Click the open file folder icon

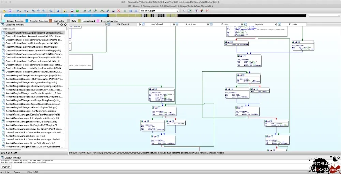click(4, 11)
